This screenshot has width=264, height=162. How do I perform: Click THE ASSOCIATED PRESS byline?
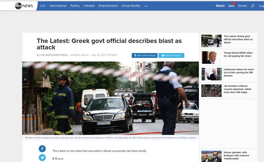[x=54, y=55]
